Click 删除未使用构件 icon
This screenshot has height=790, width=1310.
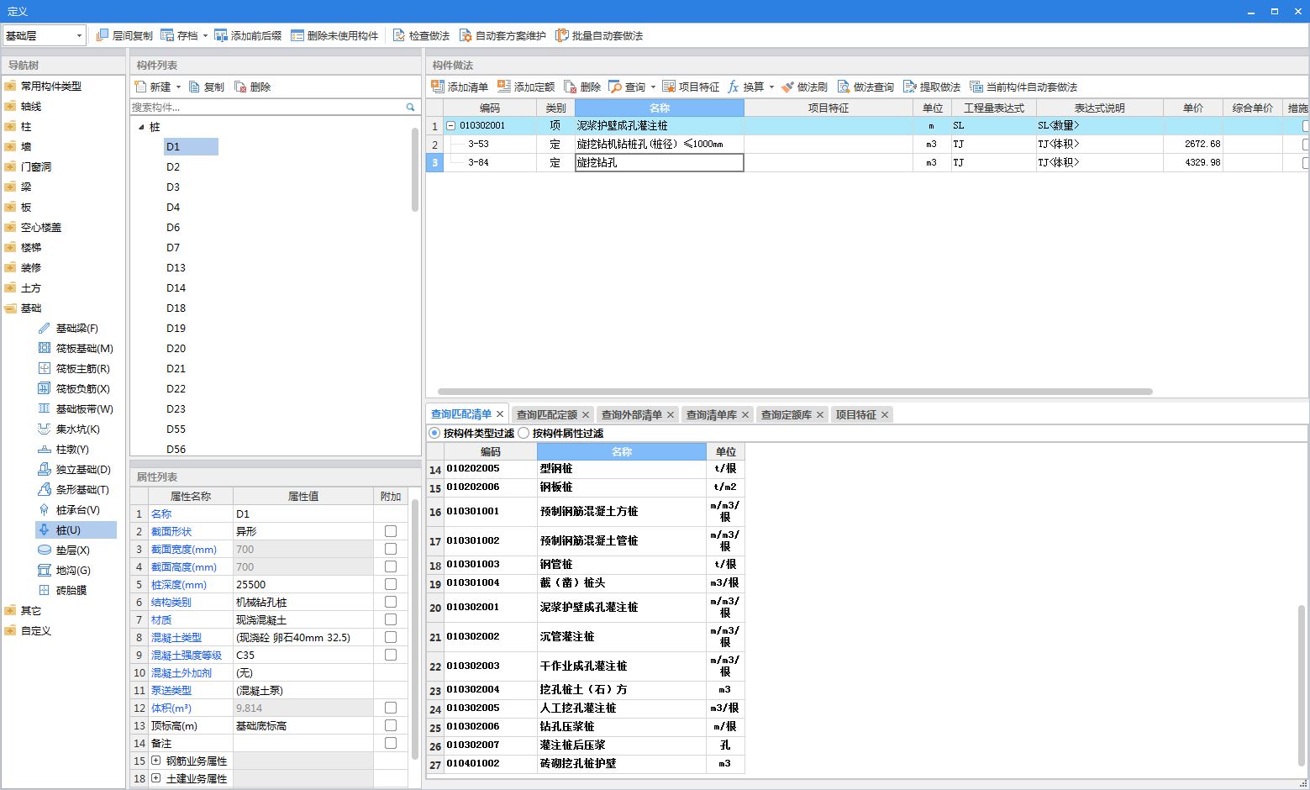point(297,35)
